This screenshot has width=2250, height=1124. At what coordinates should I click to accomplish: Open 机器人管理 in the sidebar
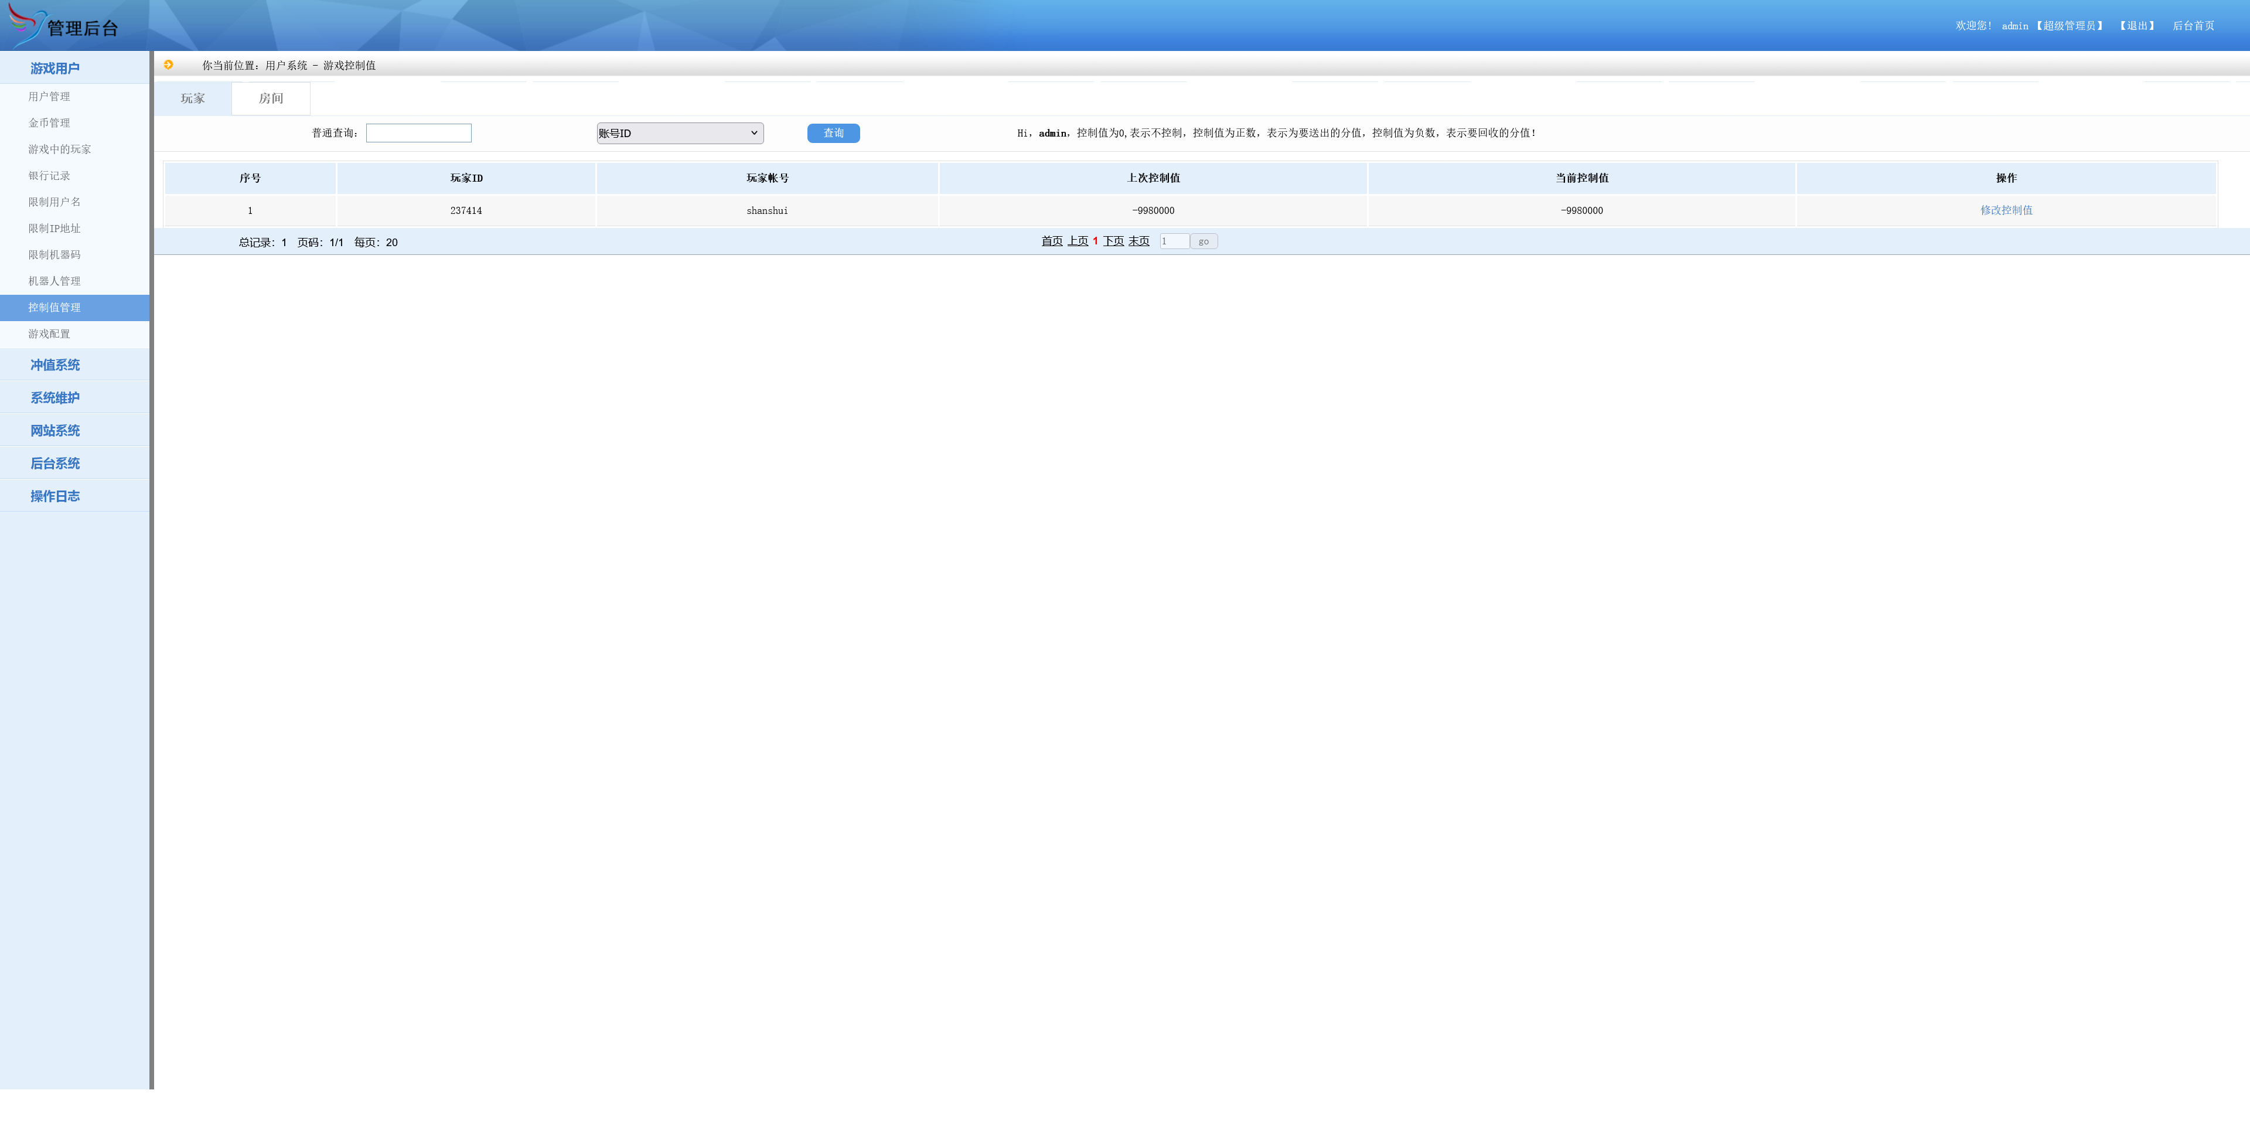(x=54, y=281)
